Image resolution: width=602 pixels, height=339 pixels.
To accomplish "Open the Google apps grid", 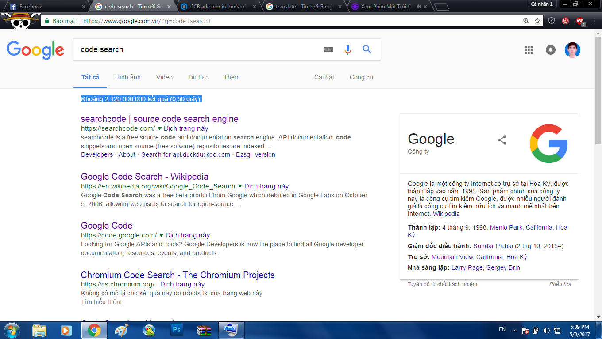I will (x=529, y=50).
